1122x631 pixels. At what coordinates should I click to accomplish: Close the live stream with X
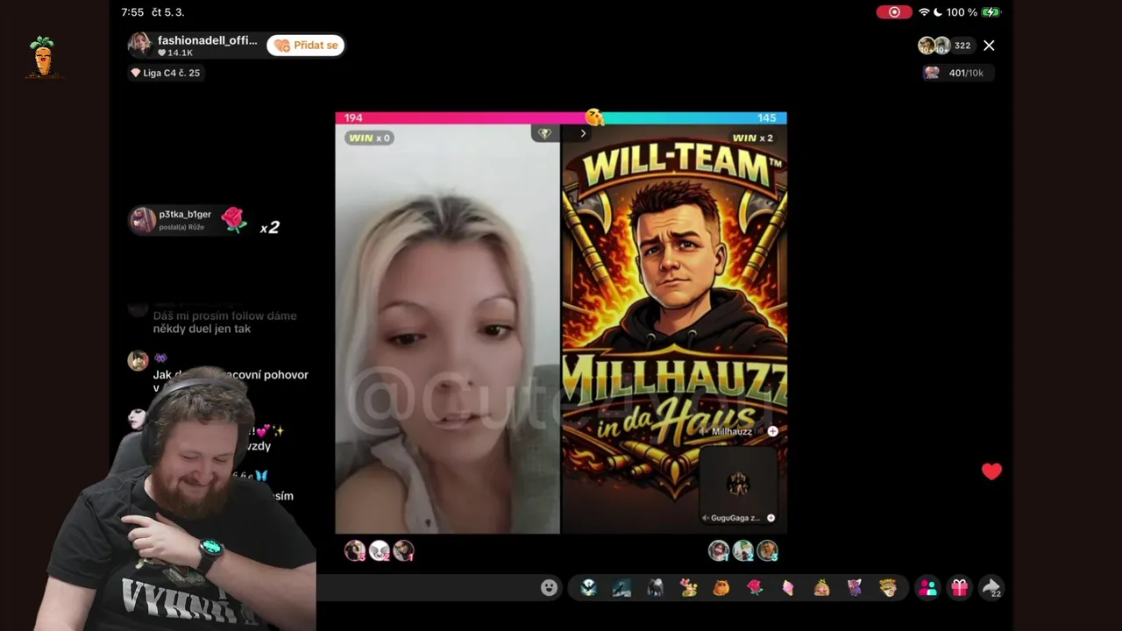coord(989,46)
